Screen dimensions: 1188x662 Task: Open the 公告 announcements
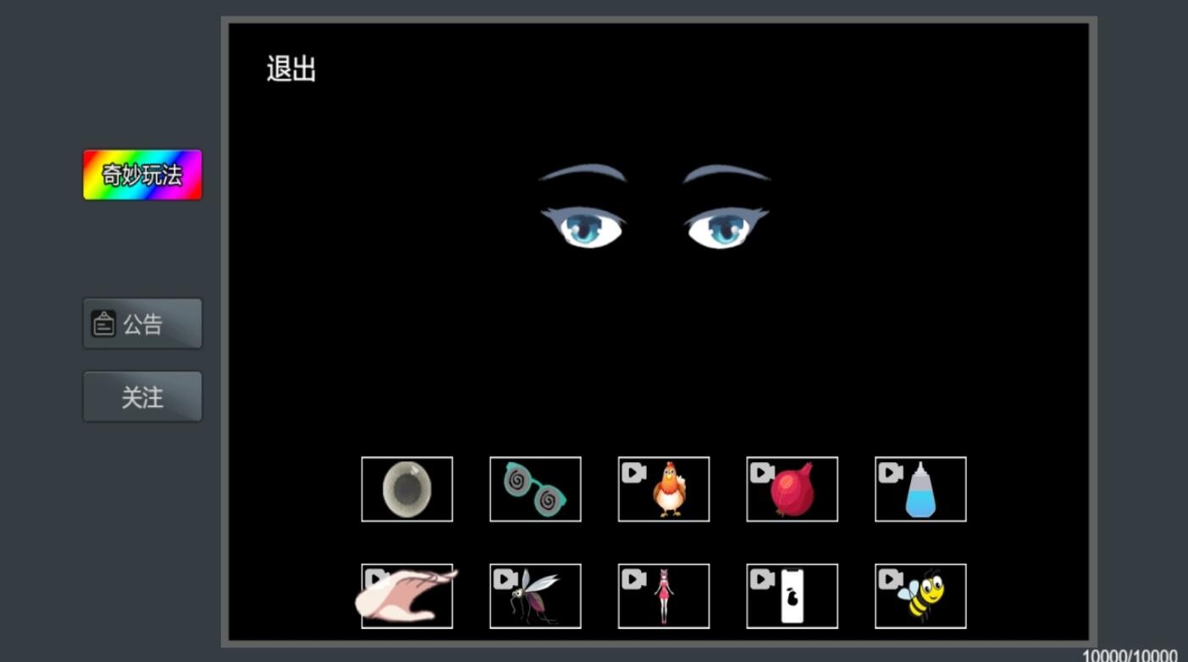pos(142,323)
